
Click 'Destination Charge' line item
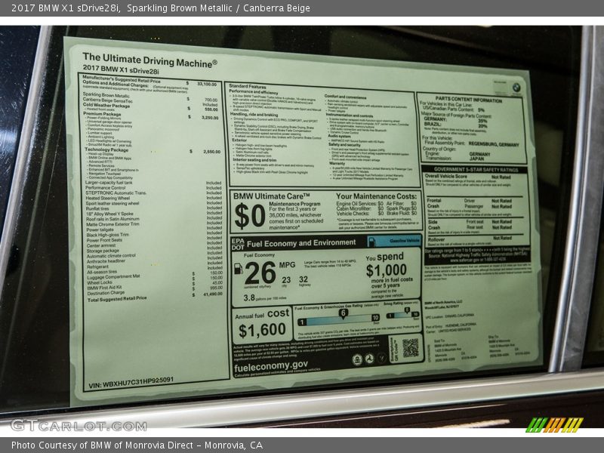[106, 293]
